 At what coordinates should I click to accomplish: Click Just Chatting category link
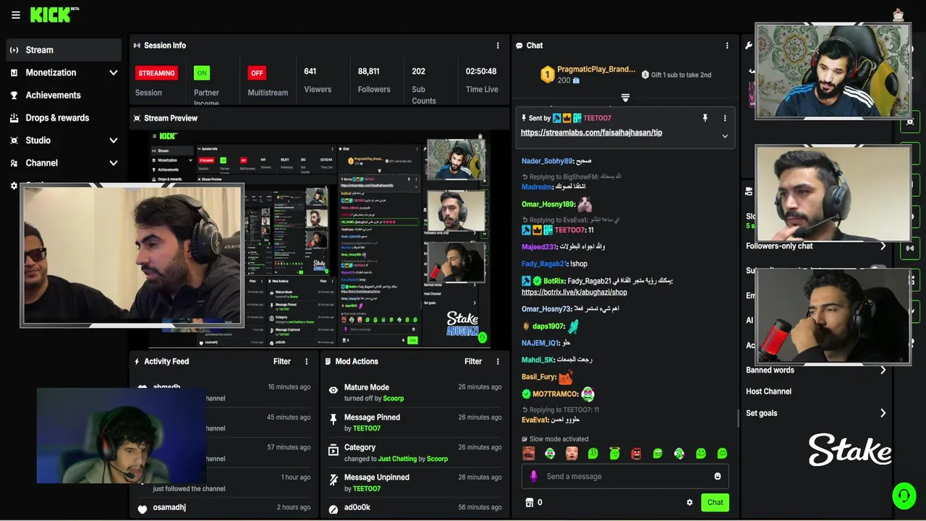[397, 459]
